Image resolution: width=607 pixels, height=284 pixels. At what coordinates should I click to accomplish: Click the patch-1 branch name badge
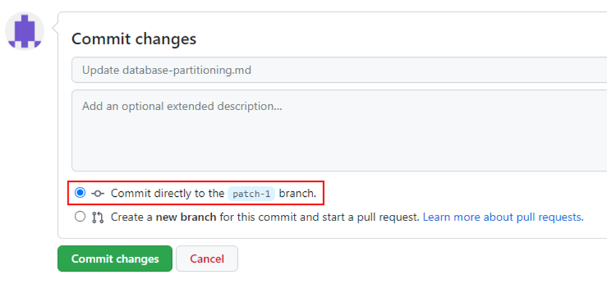[251, 194]
